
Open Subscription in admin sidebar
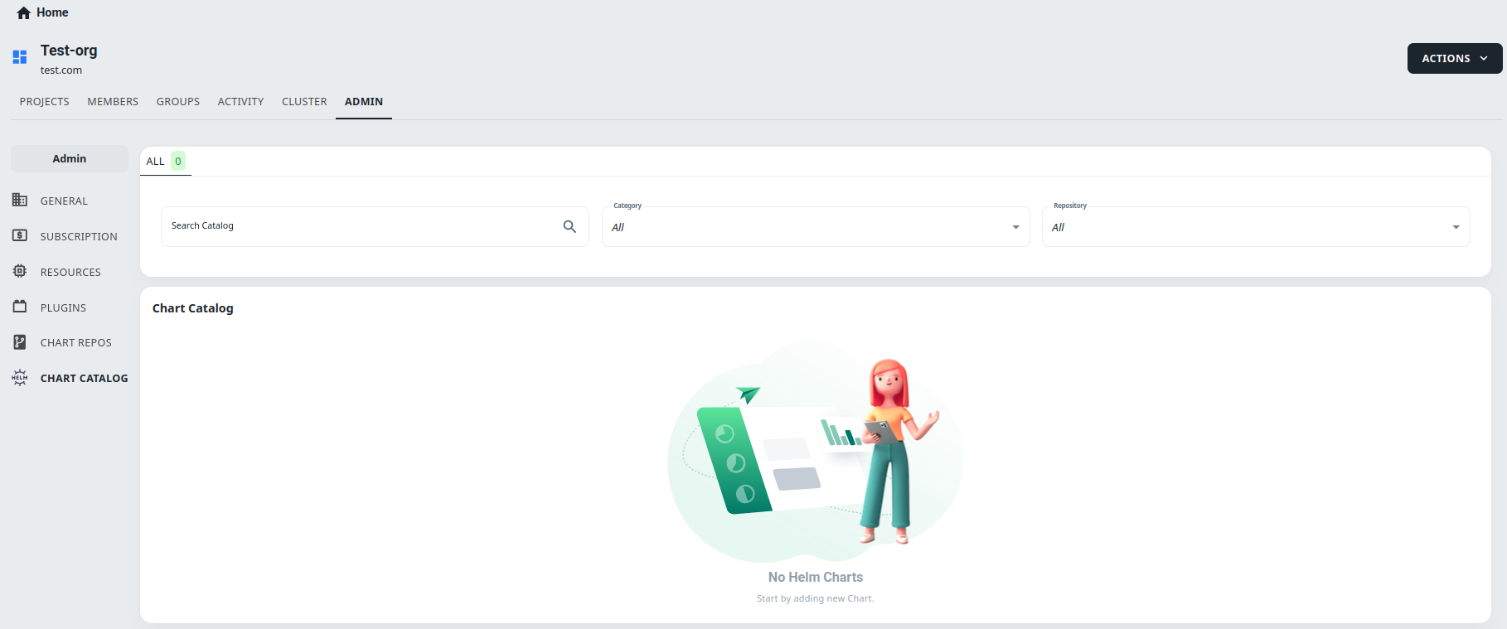(79, 236)
